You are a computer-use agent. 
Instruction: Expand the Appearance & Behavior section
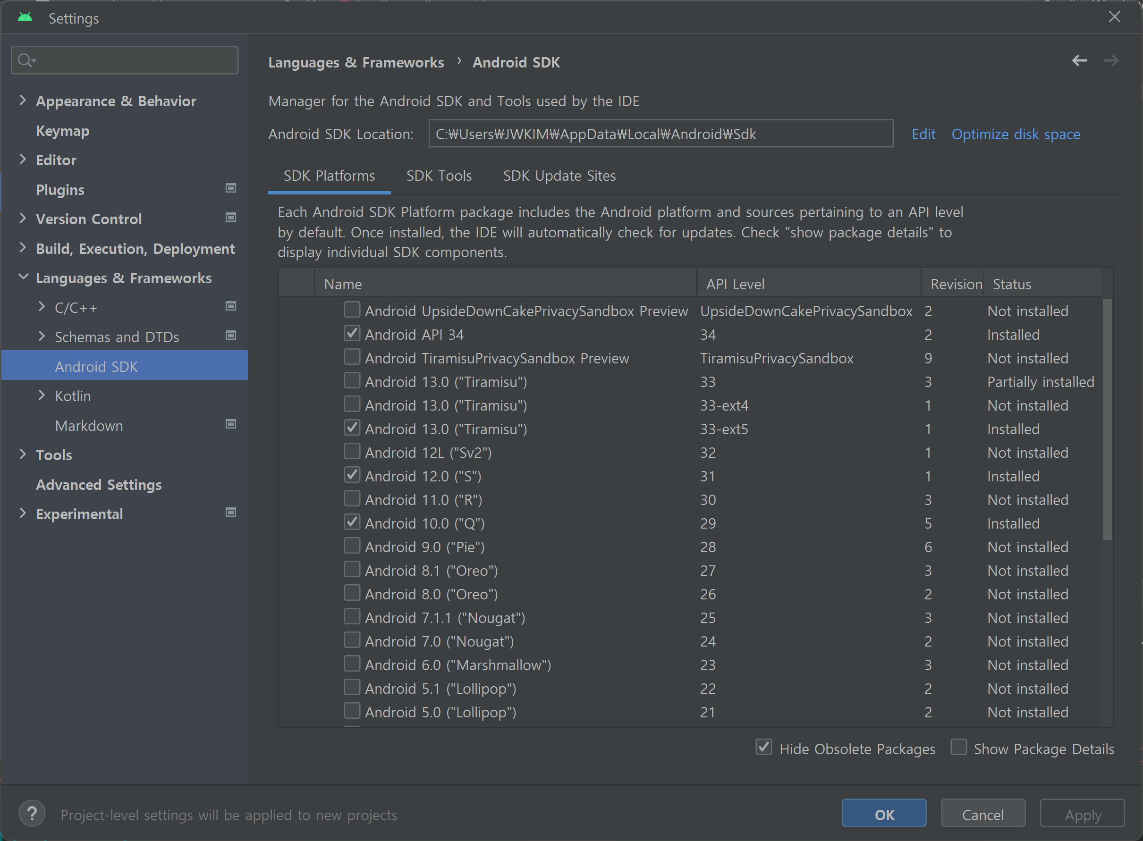[x=22, y=101]
